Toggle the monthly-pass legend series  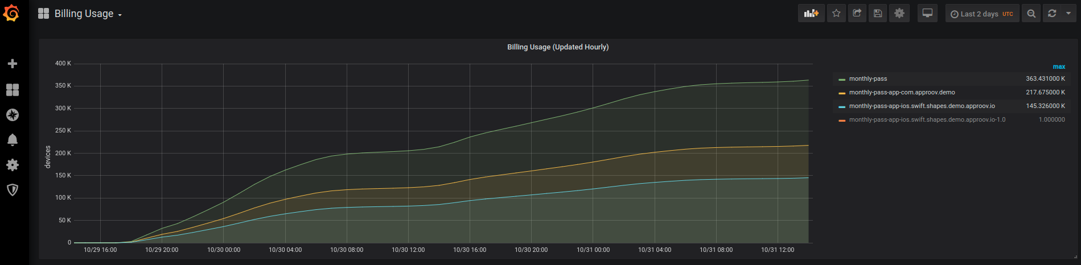(x=868, y=79)
